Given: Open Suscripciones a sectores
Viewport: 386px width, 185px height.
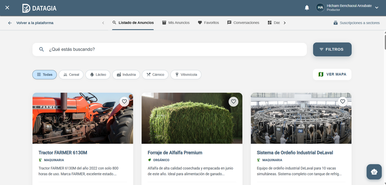Looking at the screenshot, I should point(356,23).
